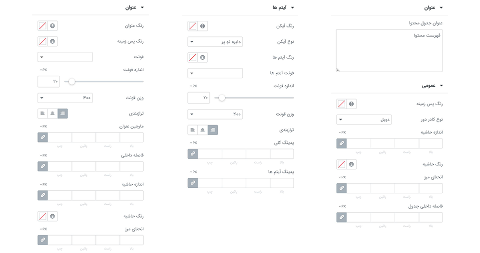Click the PX unit selector above مارجین عنوان fields
Screen dimensions: 480x253
43,126
